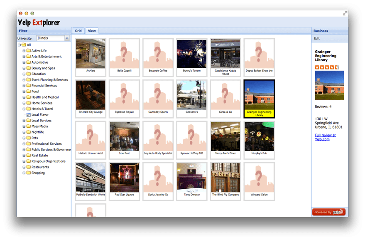Click the Local Services folder icon
Image resolution: width=365 pixels, height=240 pixels.
[28, 120]
